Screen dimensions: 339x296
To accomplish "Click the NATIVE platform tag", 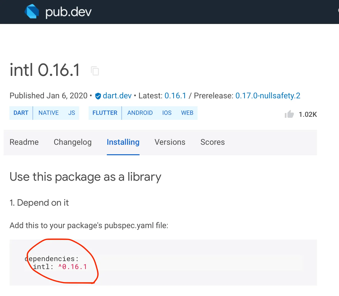I will pos(48,113).
